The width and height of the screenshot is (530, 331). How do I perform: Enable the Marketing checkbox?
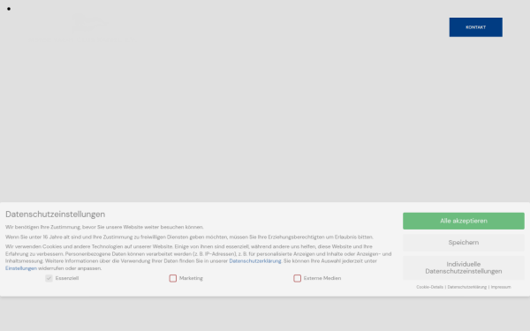click(x=173, y=278)
